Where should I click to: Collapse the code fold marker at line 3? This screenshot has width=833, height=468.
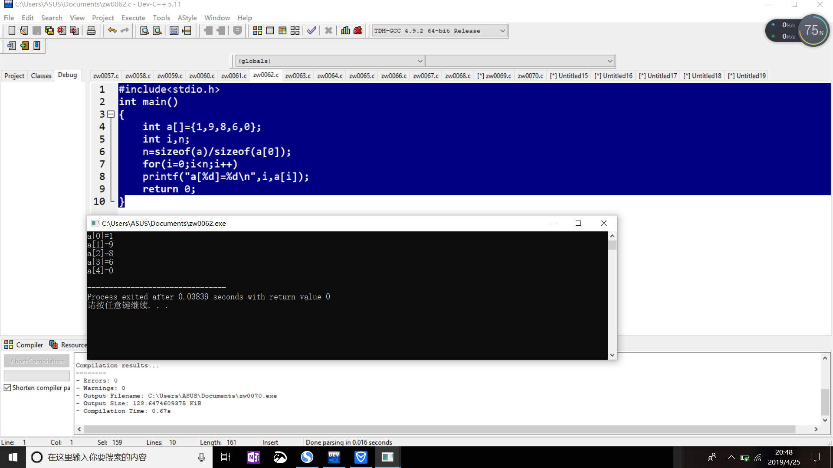[x=111, y=114]
